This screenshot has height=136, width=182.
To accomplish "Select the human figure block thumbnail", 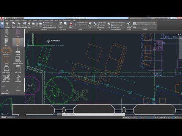I will pyautogui.click(x=18, y=78).
